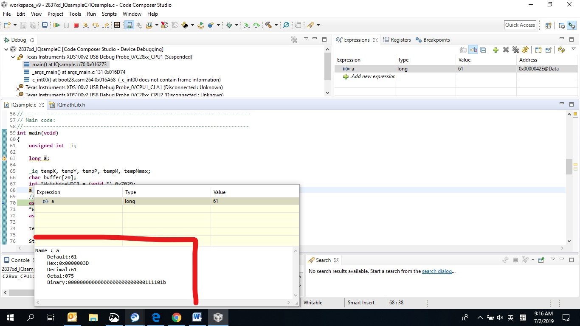
Task: Collapse the 2837xd_IQsampleC debug tree node
Action: 6,49
